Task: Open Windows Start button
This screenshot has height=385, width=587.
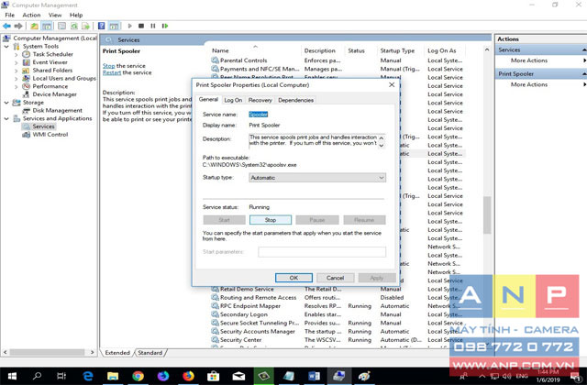Action: pyautogui.click(x=12, y=376)
